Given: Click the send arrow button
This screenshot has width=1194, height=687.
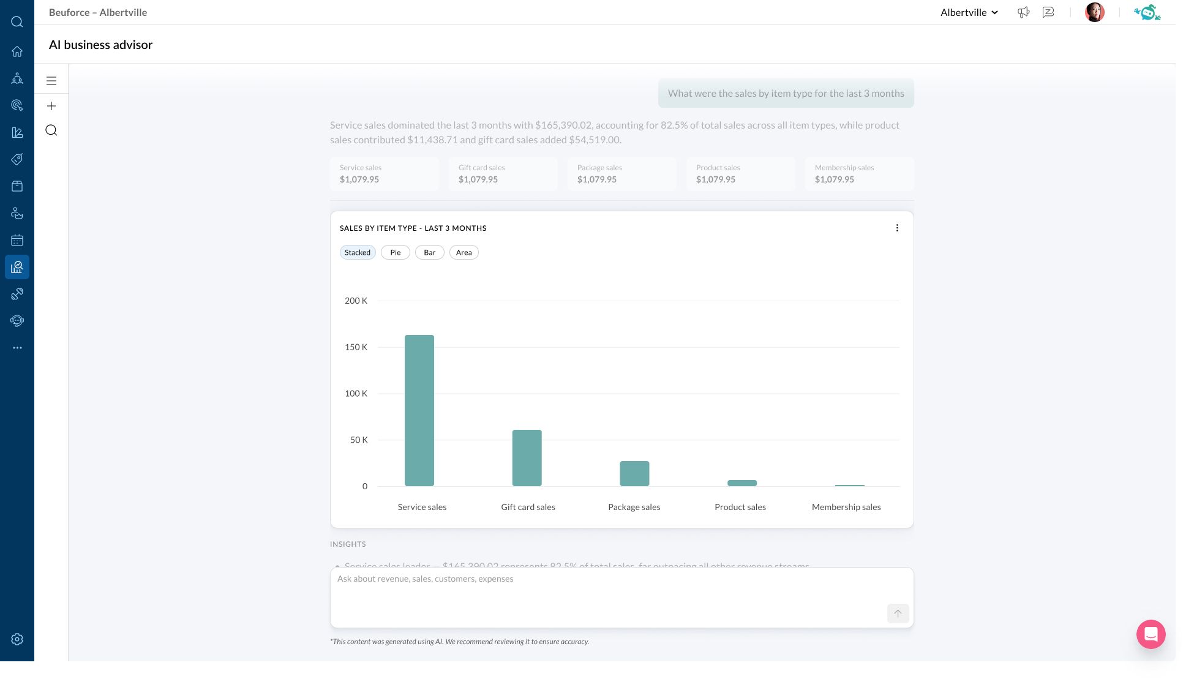Looking at the screenshot, I should (898, 614).
